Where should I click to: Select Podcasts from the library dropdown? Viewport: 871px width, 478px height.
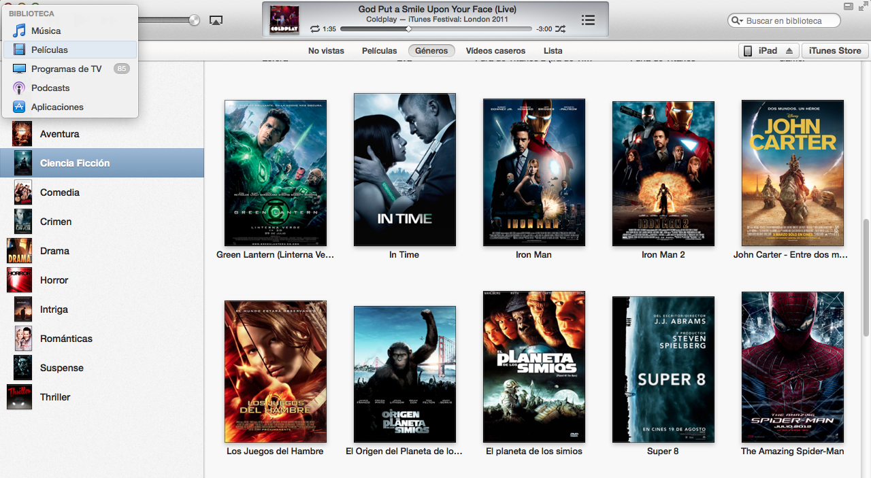point(50,88)
